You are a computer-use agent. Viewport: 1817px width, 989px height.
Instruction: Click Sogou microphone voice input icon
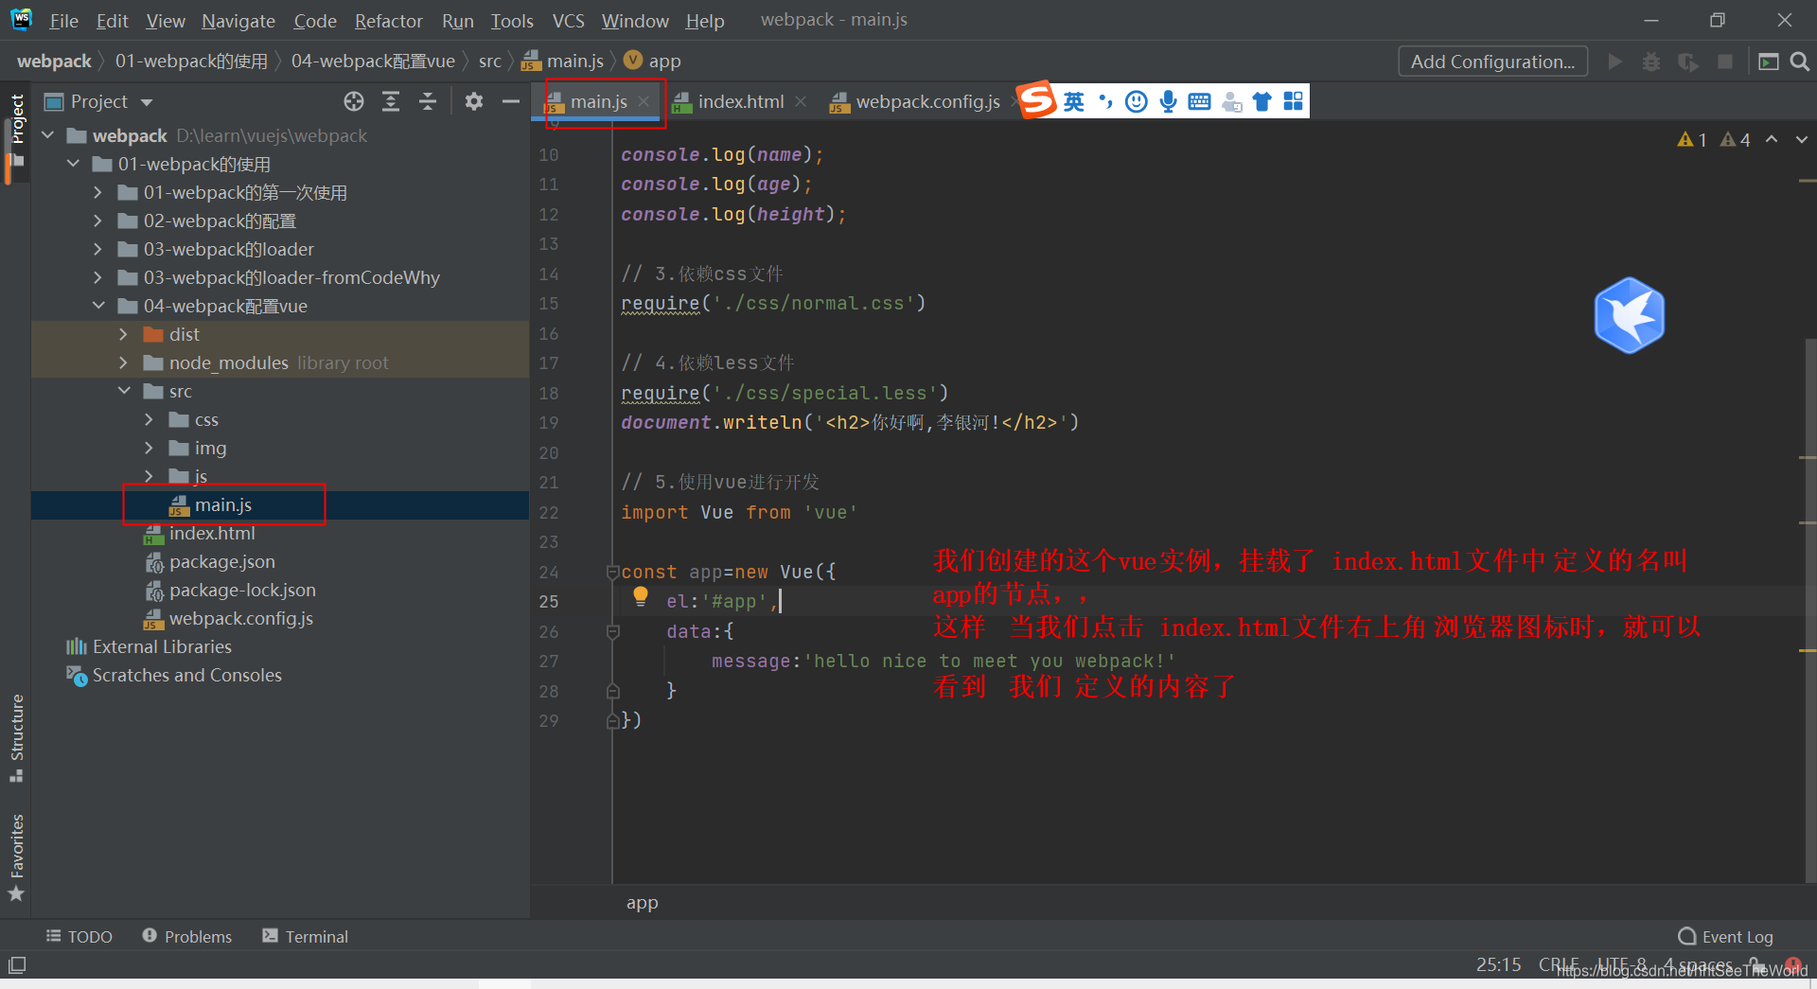1169,101
